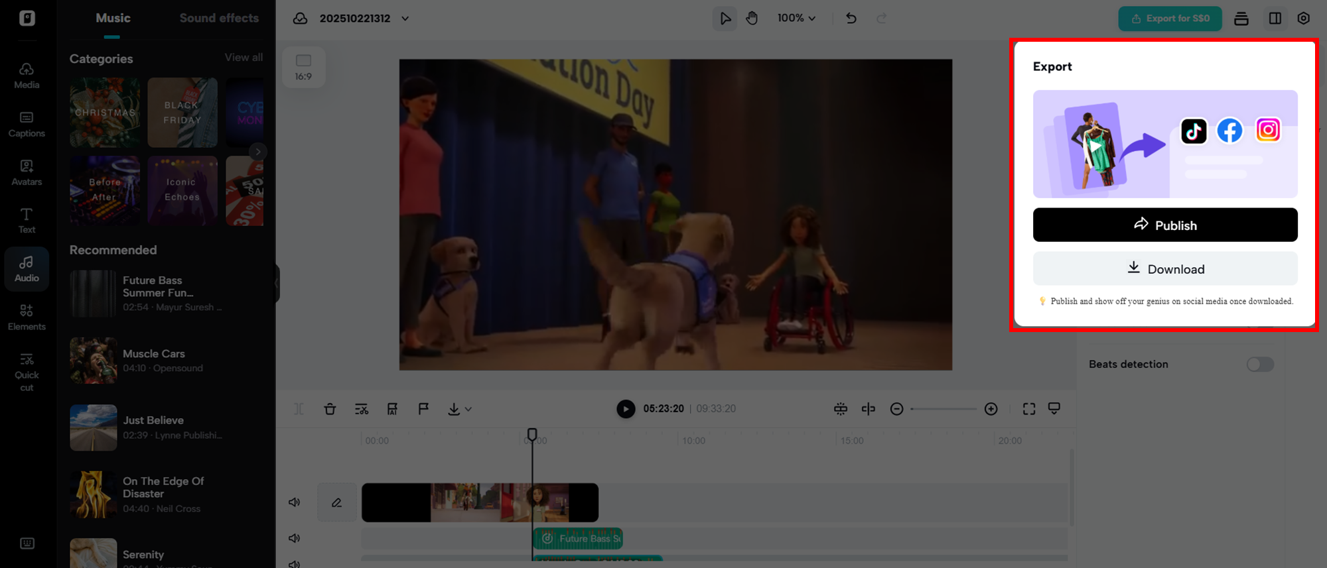Open the Black Friday music category
Viewport: 1327px width, 568px height.
pos(182,113)
